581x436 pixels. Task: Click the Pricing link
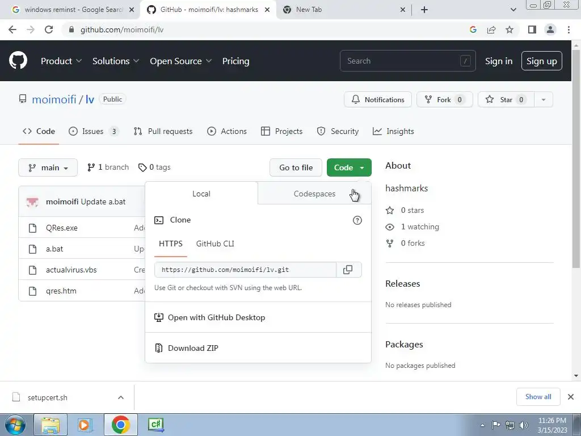tap(235, 61)
